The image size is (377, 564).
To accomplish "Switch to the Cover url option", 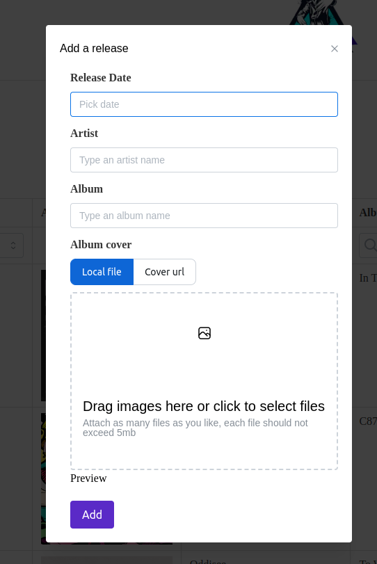I will (x=164, y=272).
